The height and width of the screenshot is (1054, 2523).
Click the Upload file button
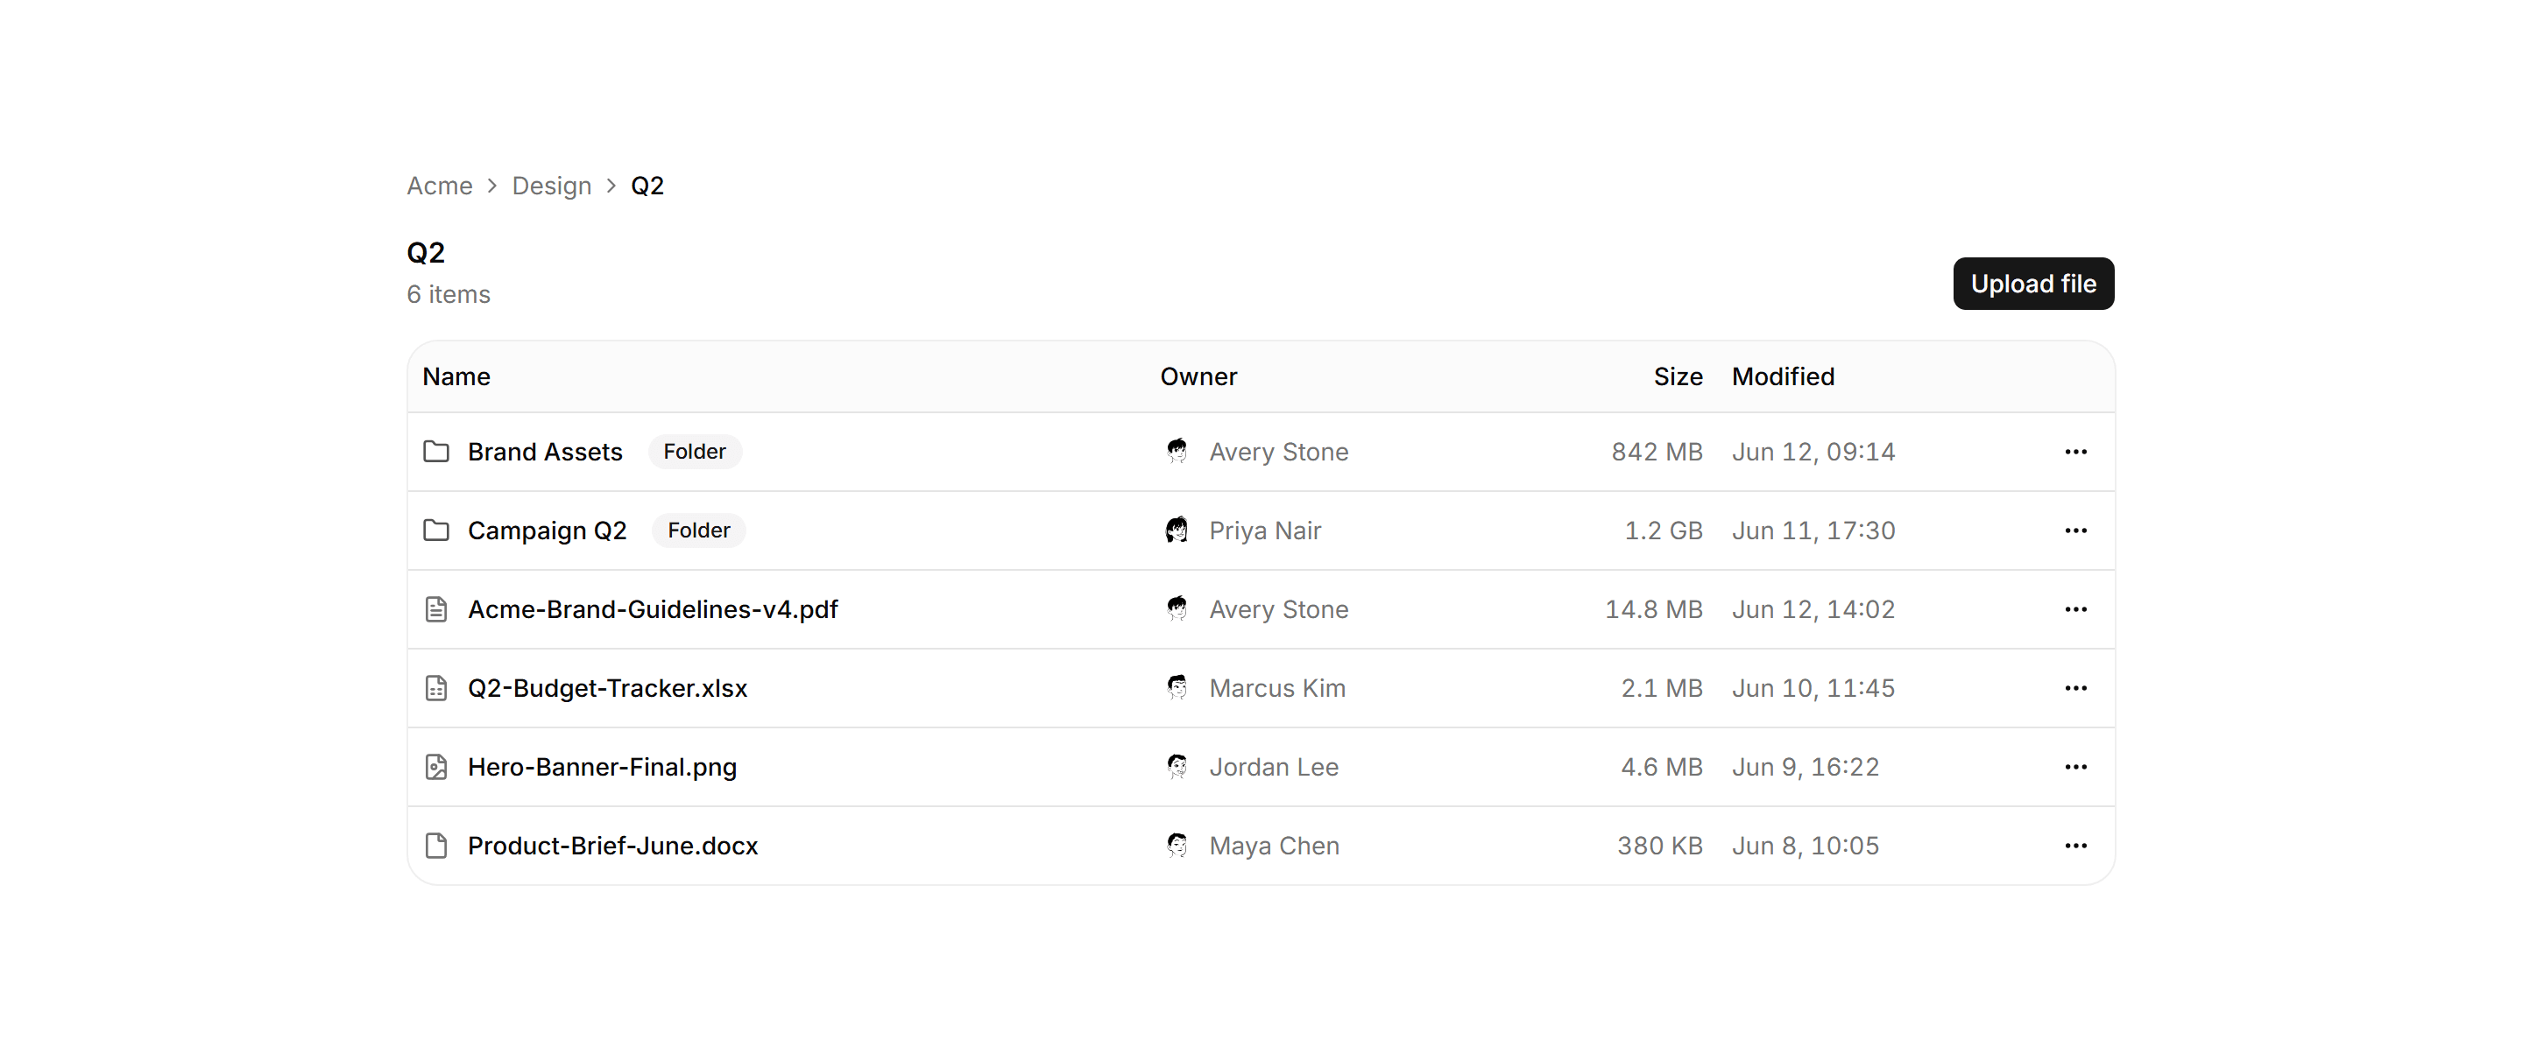tap(2032, 284)
